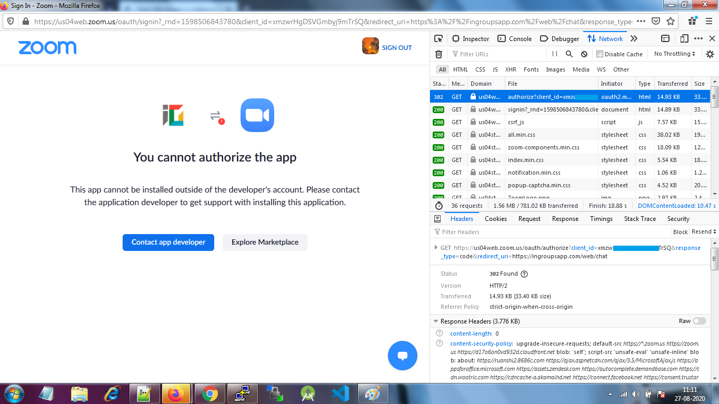Open the Stack Trace tab
719x404 pixels.
[640, 219]
